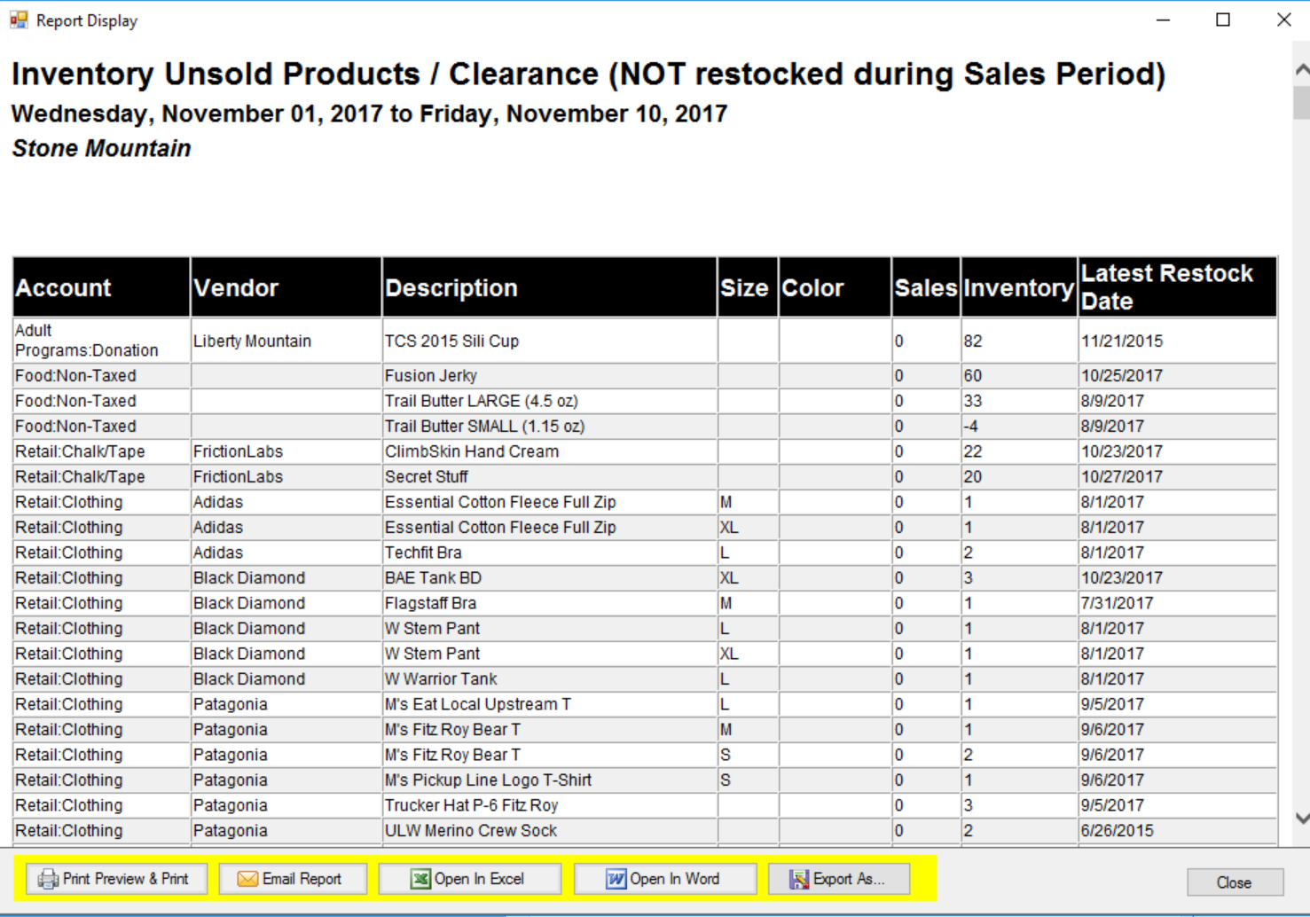Image resolution: width=1310 pixels, height=917 pixels.
Task: Click the Liberty Mountain vendor cell
Action: [286, 341]
